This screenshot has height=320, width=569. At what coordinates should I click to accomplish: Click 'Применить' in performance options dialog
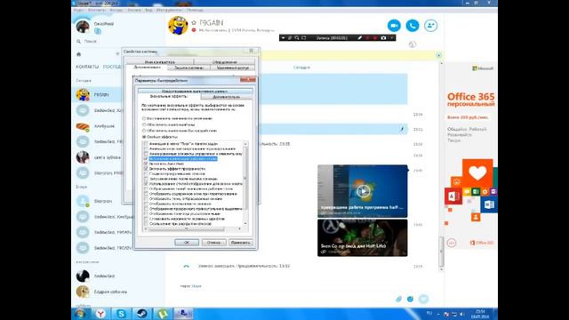[x=241, y=243]
